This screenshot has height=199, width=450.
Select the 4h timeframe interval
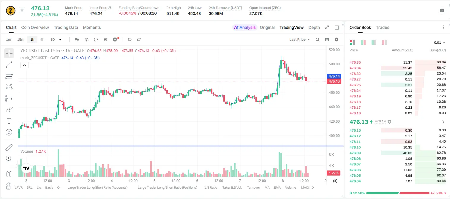(42, 40)
